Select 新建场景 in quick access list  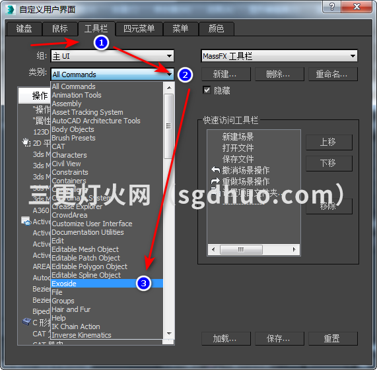click(x=238, y=137)
